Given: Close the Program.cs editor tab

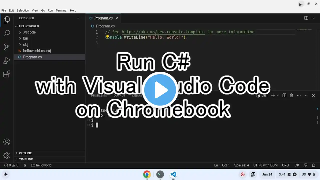Looking at the screenshot, I should pos(116,18).
